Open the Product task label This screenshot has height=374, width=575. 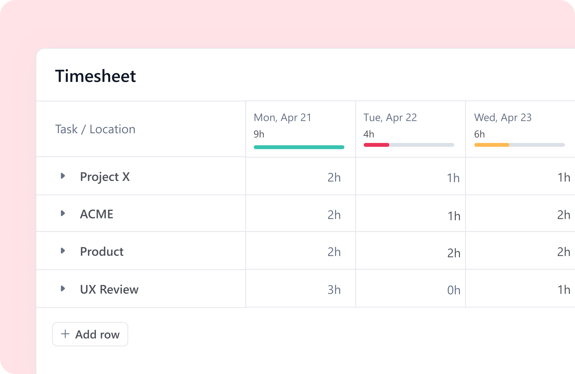[x=102, y=252]
